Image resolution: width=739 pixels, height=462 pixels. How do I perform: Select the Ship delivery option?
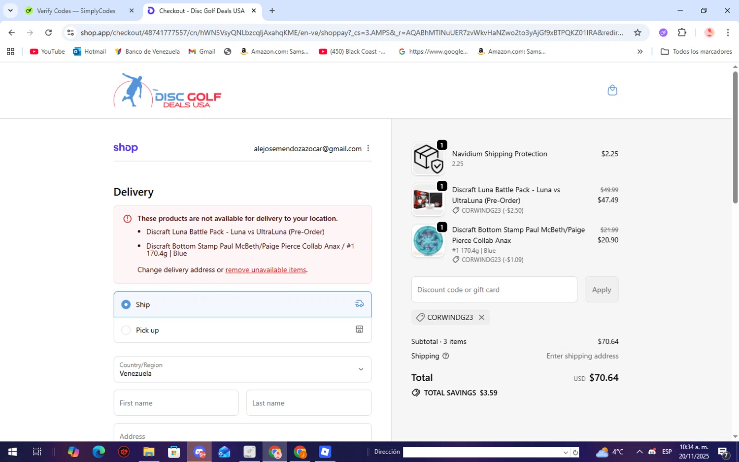coord(242,304)
